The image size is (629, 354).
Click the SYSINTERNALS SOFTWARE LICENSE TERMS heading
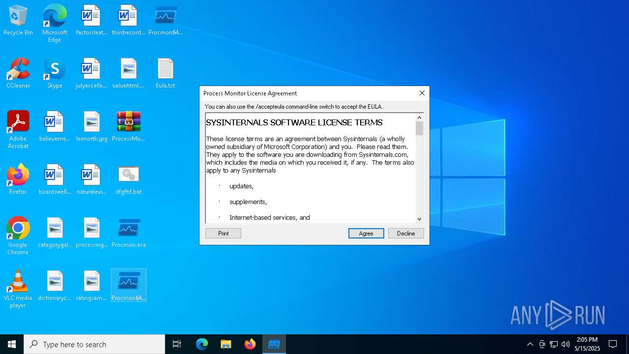pyautogui.click(x=294, y=122)
